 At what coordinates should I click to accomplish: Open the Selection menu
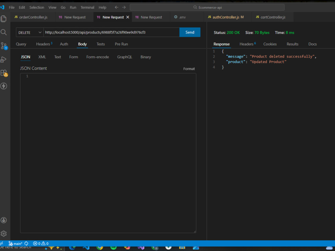37,7
